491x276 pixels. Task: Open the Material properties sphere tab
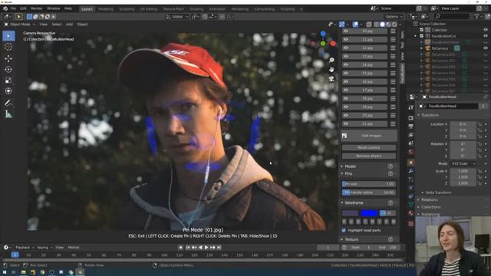pyautogui.click(x=411, y=213)
